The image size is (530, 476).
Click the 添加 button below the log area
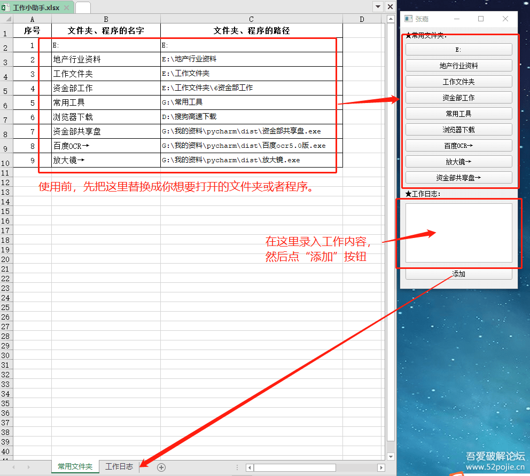coord(458,273)
